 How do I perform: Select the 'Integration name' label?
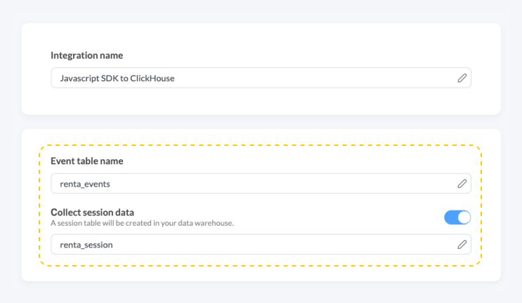click(87, 55)
